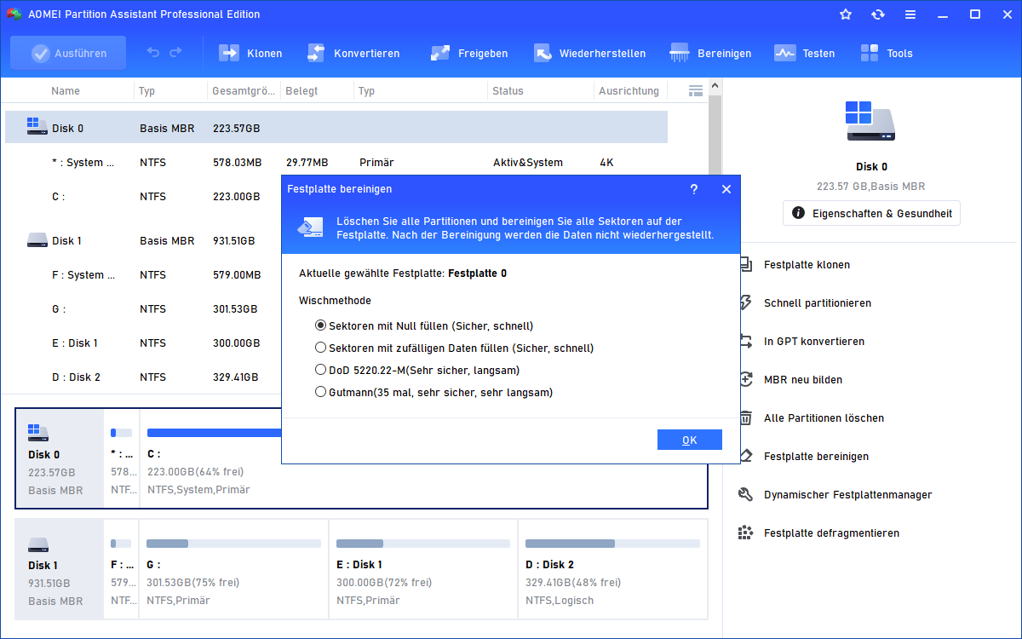1022x639 pixels.
Task: Open the Konvertieren toolbar menu
Action: coord(353,53)
